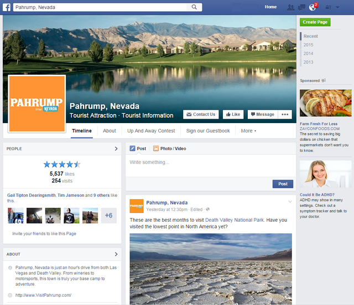Expand the People section chevron
Screen dimensions: 354x305
pos(116,149)
